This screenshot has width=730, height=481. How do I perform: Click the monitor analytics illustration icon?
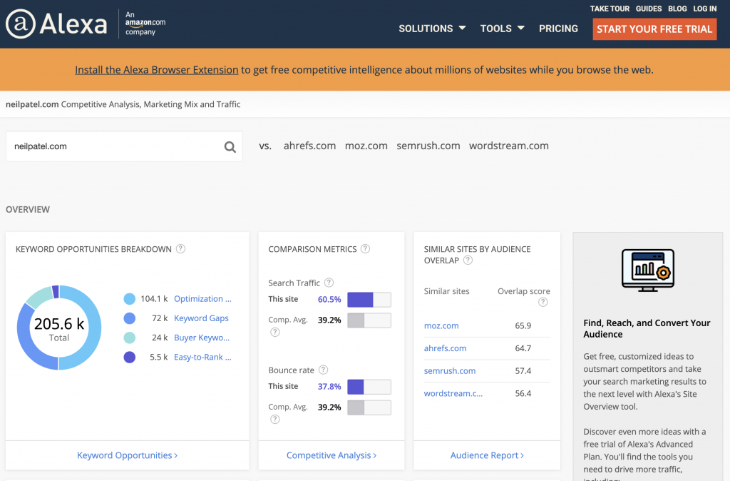[648, 270]
